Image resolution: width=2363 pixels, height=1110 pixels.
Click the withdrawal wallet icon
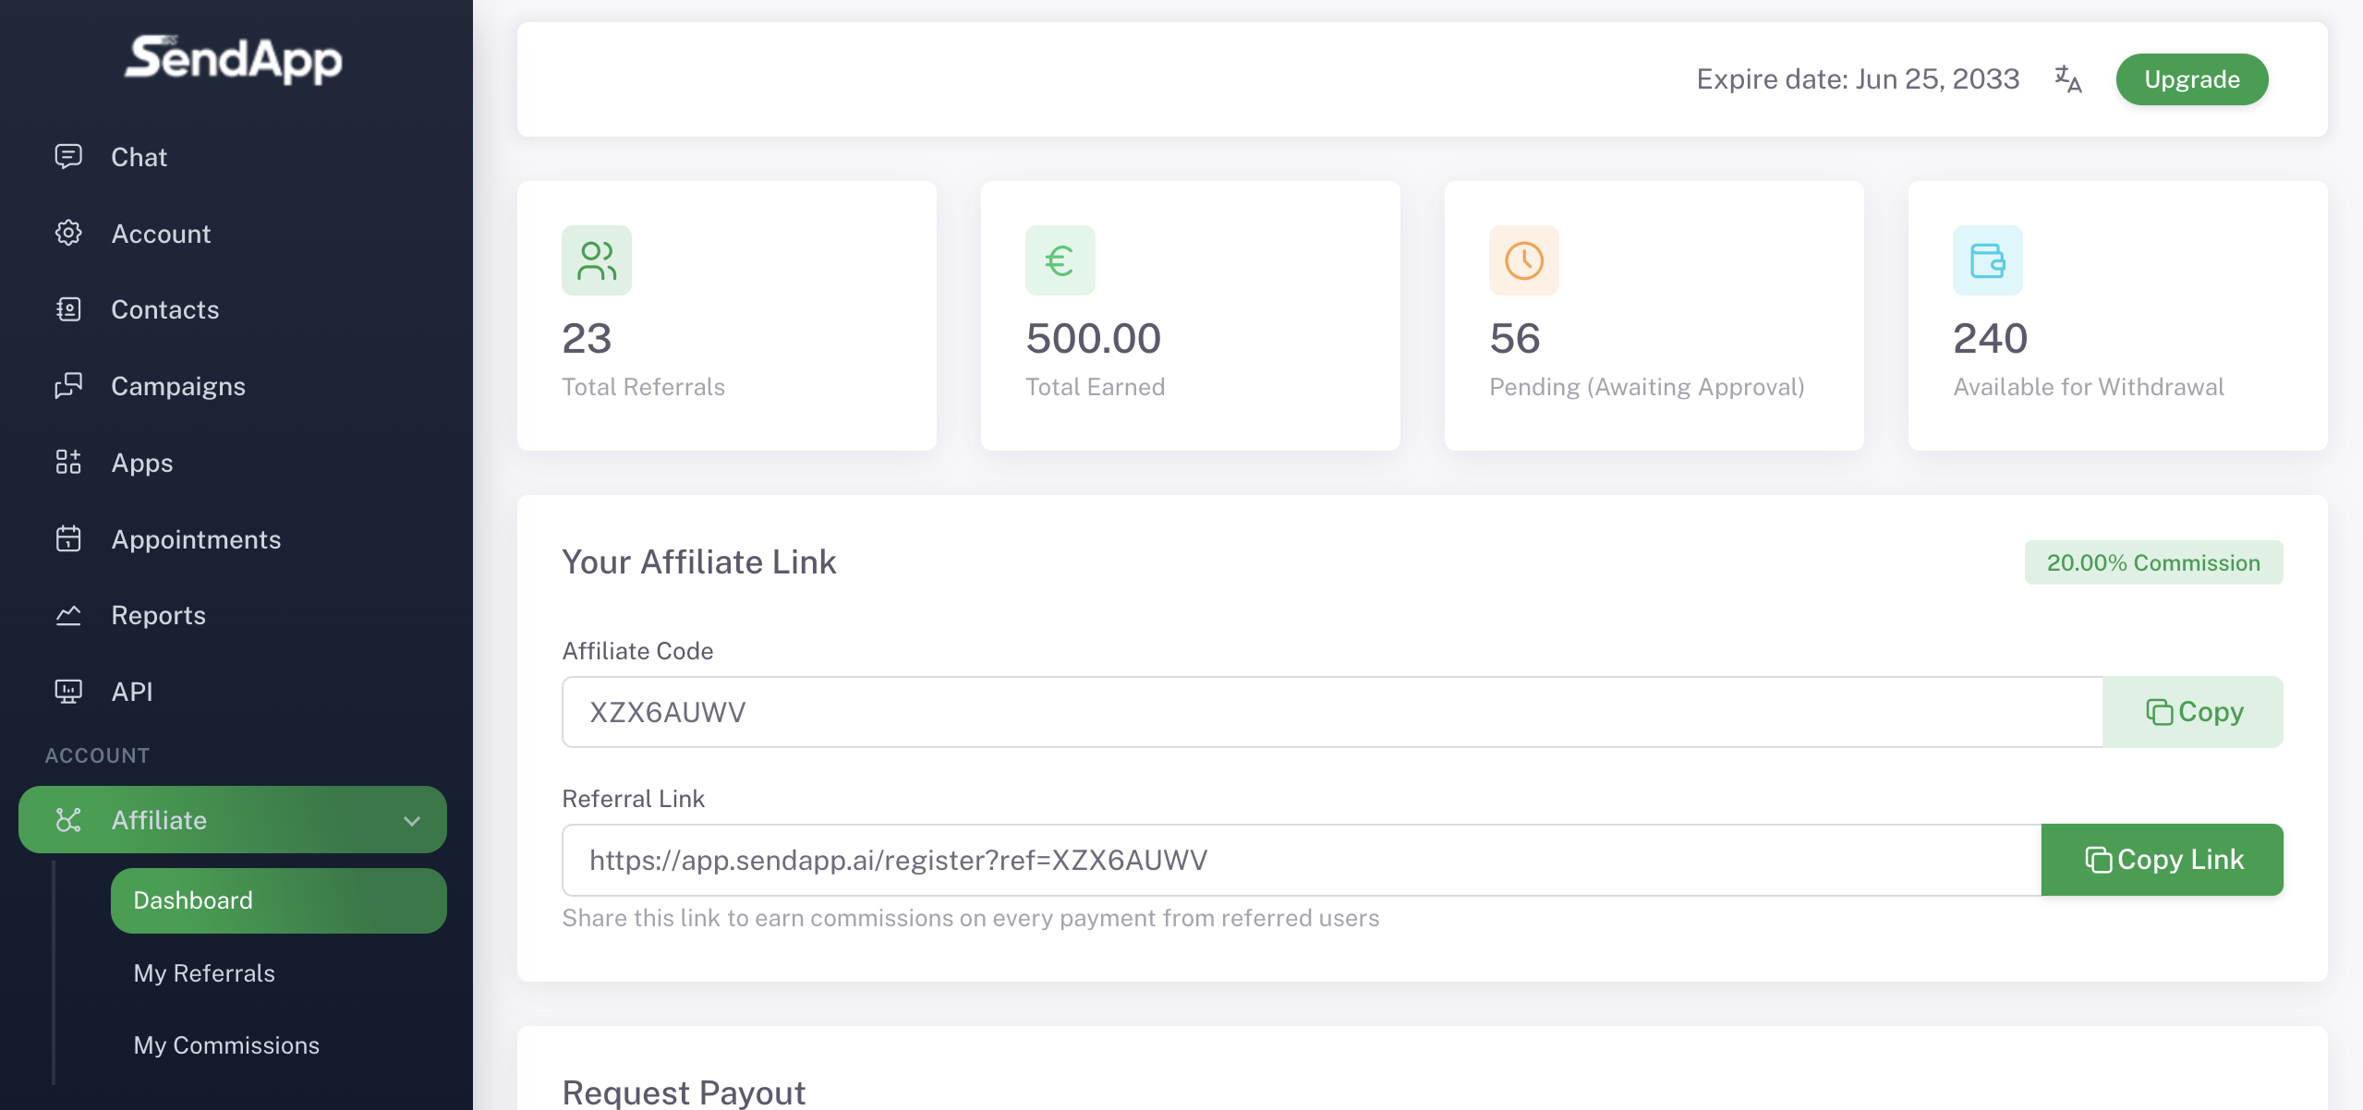[1987, 260]
